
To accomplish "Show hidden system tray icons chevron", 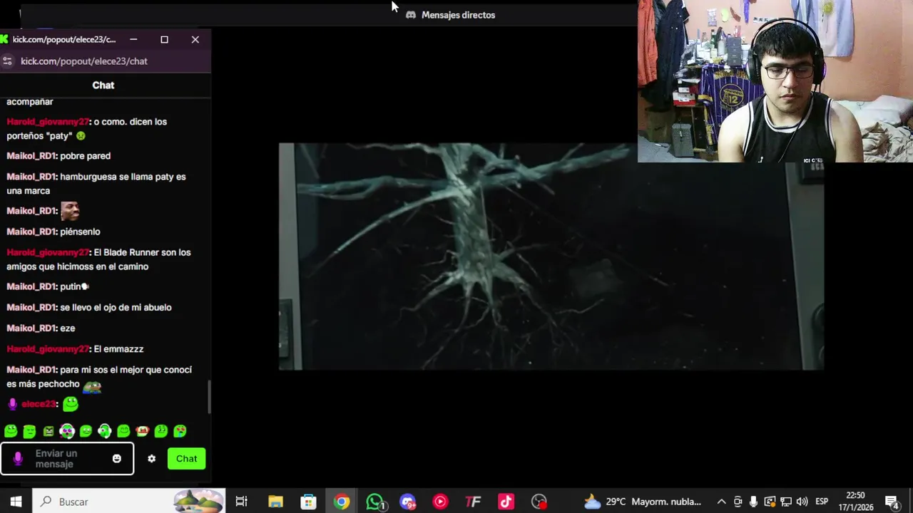I will 721,502.
